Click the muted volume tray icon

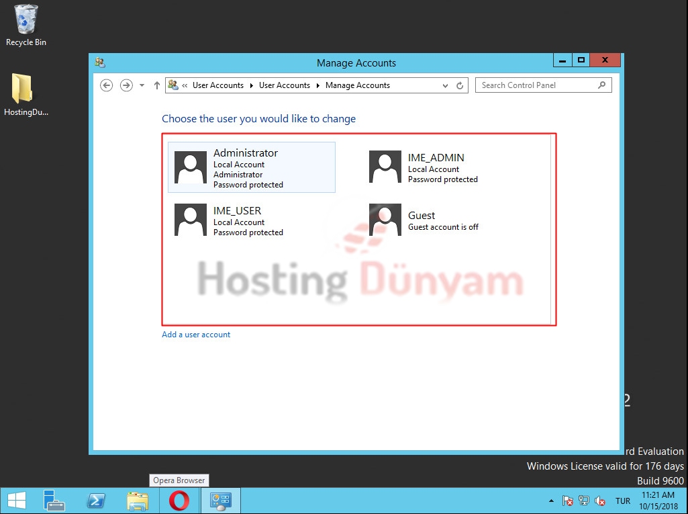coord(600,501)
